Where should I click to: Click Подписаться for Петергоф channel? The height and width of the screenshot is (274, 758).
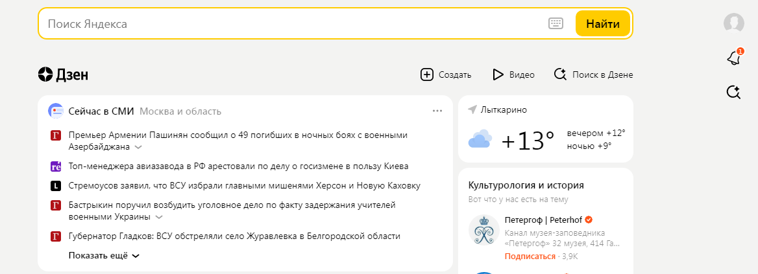[530, 256]
